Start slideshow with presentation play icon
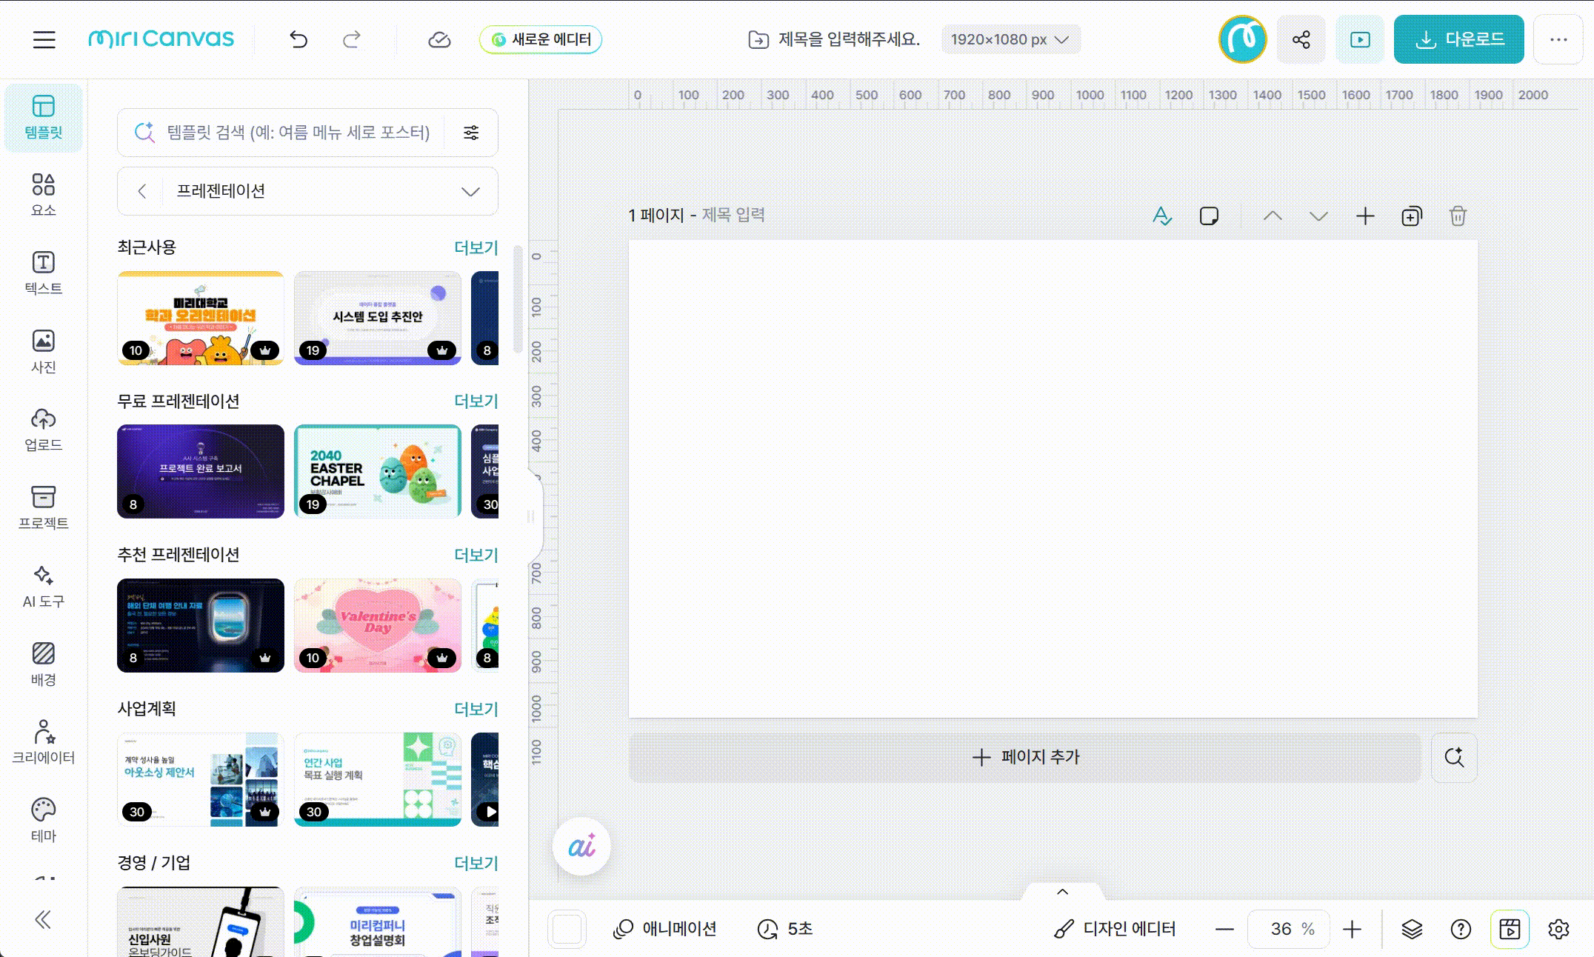1594x957 pixels. coord(1360,39)
